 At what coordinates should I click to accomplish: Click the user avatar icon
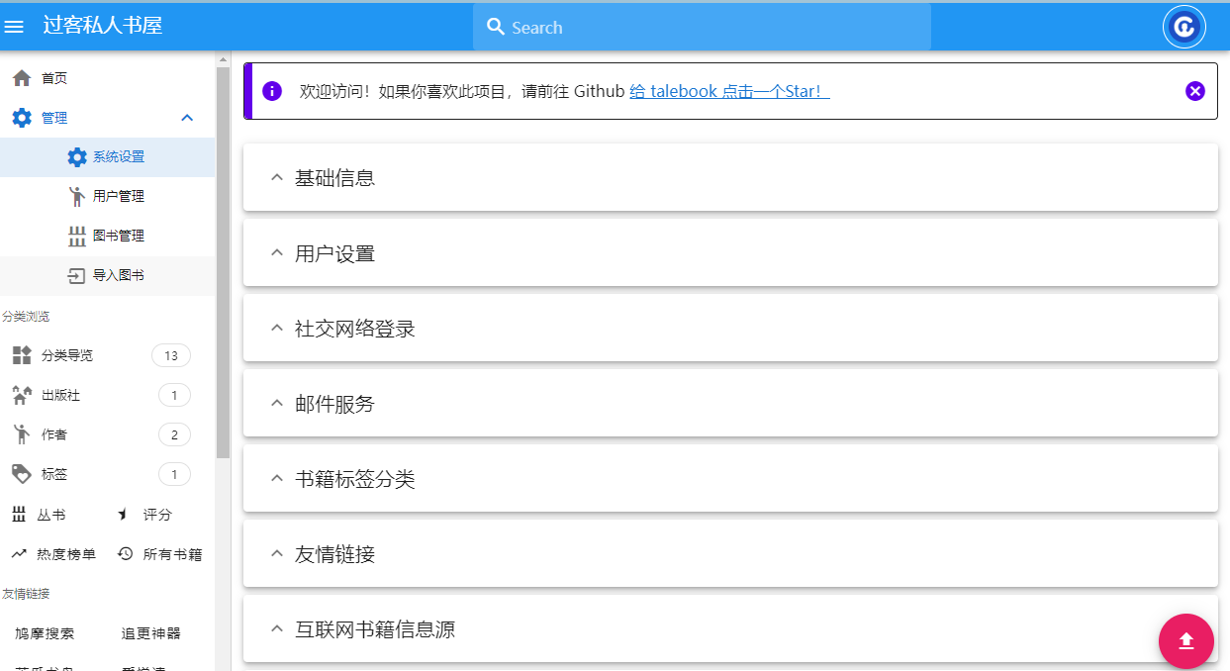pos(1183,27)
